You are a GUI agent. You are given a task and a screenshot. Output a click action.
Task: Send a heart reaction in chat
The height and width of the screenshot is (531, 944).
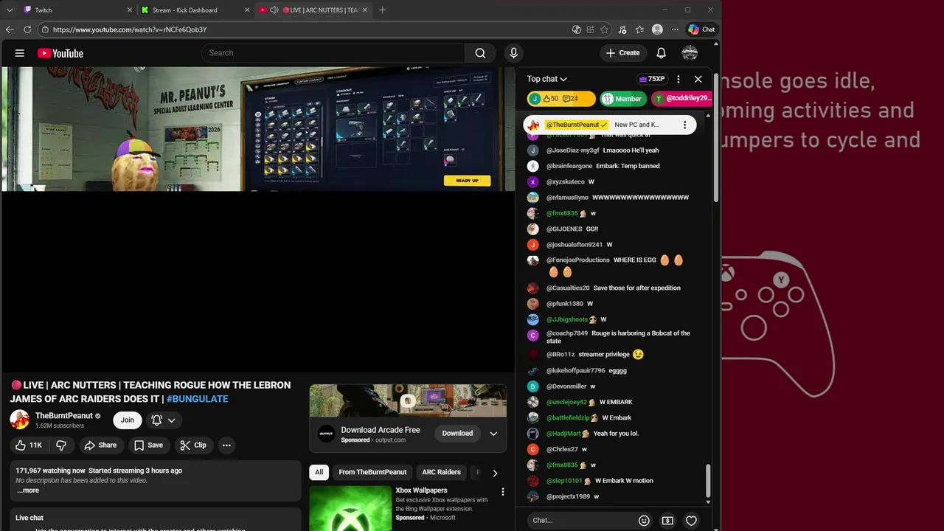[x=691, y=521]
